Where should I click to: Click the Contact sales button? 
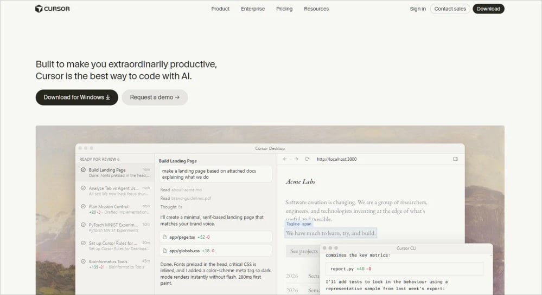(450, 9)
